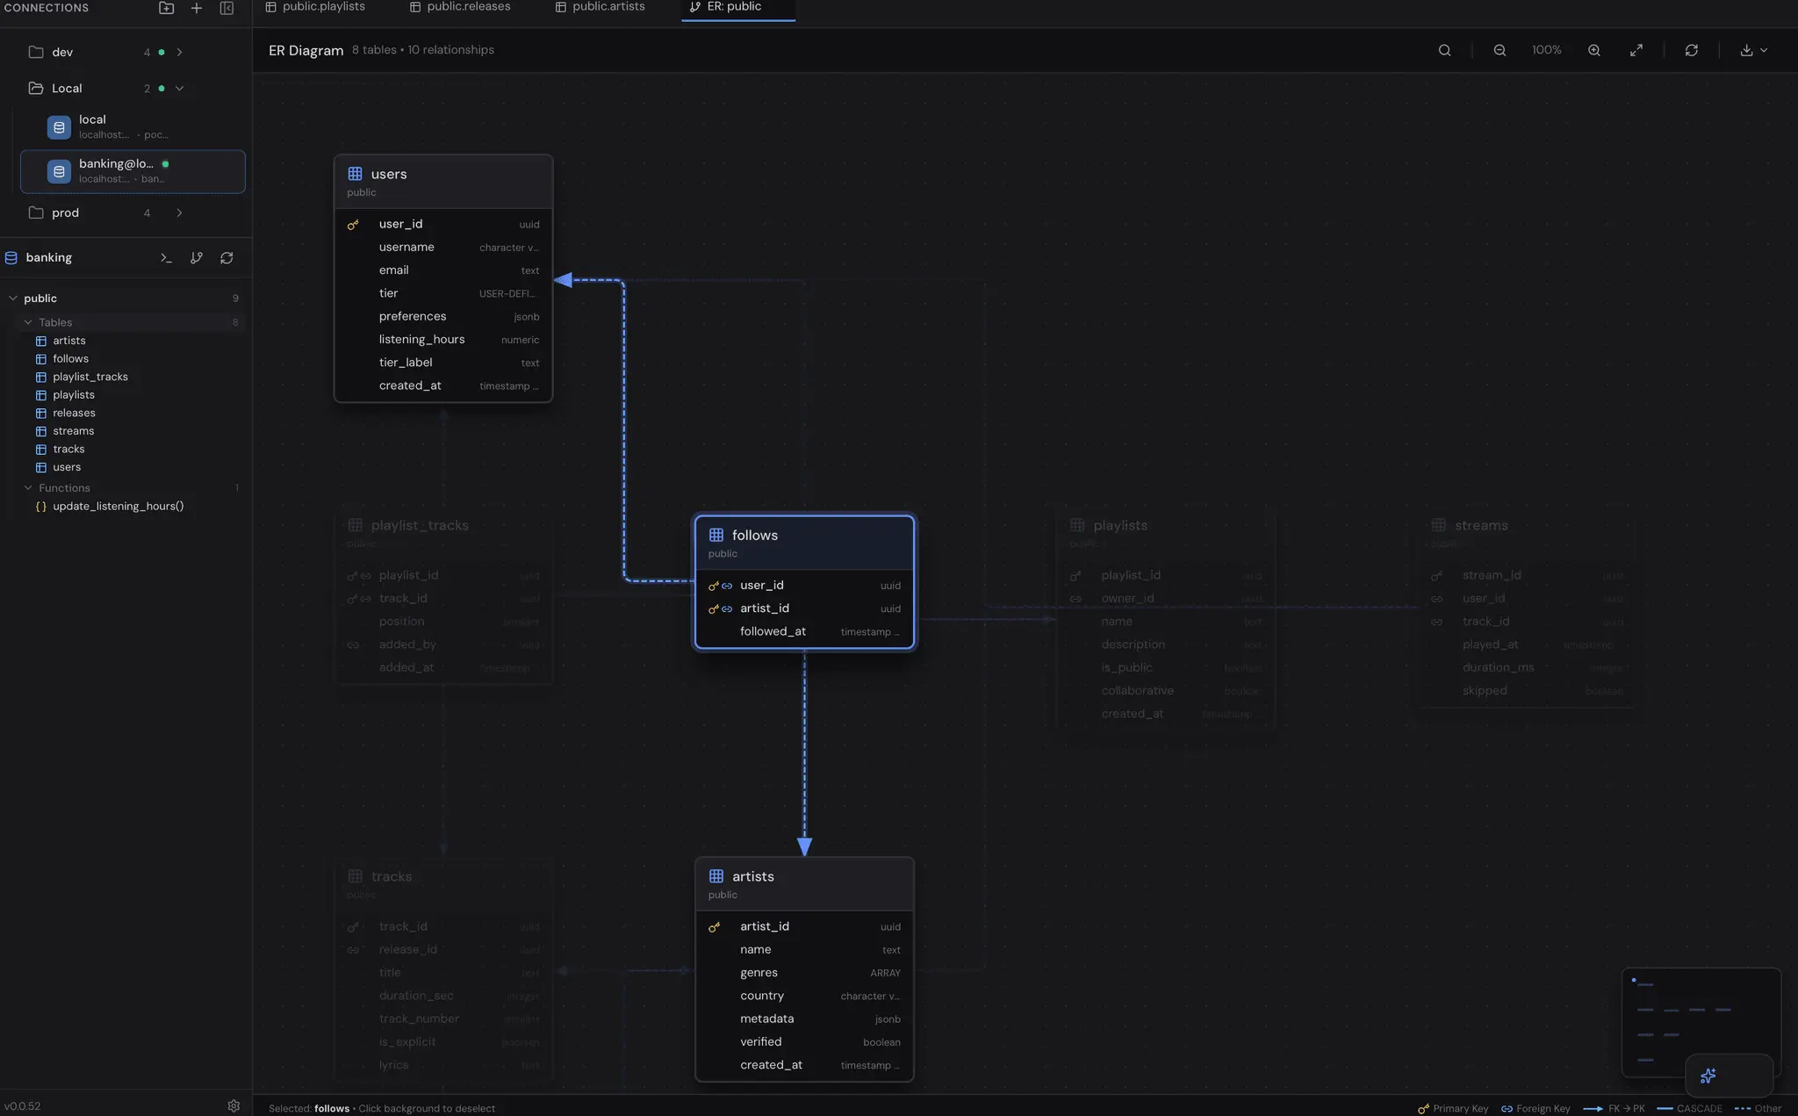Zoom in the ER diagram

tap(1594, 50)
